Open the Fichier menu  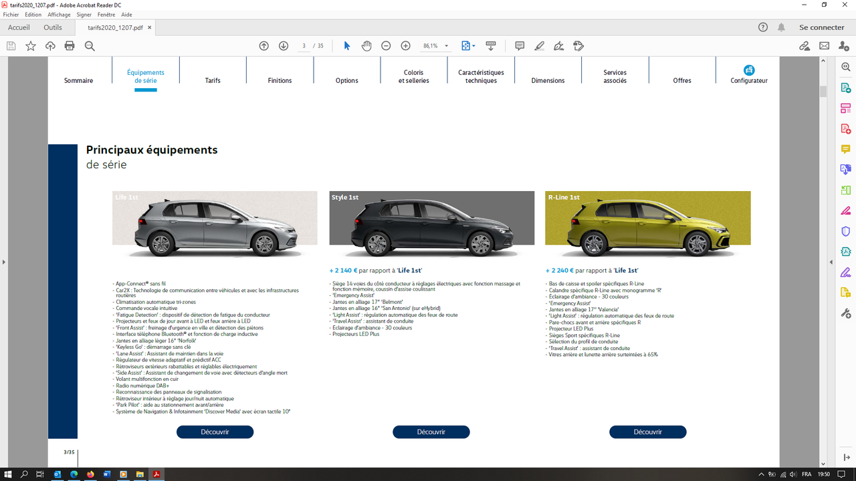[11, 14]
